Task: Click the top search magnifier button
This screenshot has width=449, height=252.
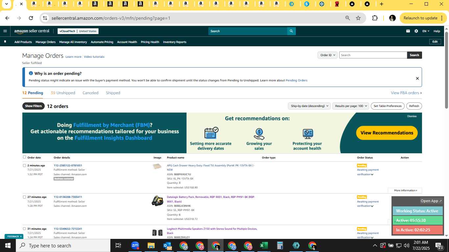Action: pos(291,31)
